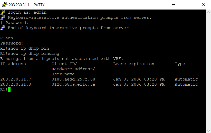Maximize the PuTTY window
The height and width of the screenshot is (133, 211).
coord(188,5)
